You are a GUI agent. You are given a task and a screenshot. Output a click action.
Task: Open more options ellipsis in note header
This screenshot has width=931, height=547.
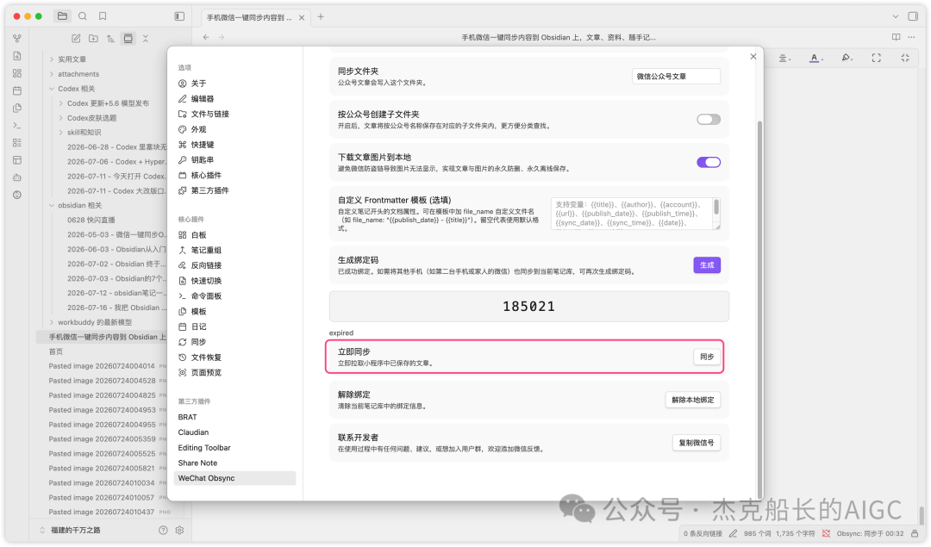click(x=912, y=37)
